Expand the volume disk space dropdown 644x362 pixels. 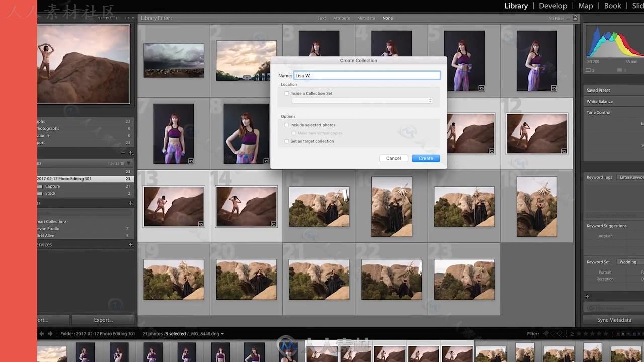pyautogui.click(x=129, y=163)
